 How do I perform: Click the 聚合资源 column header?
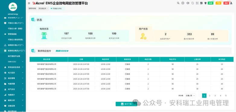[49, 59]
